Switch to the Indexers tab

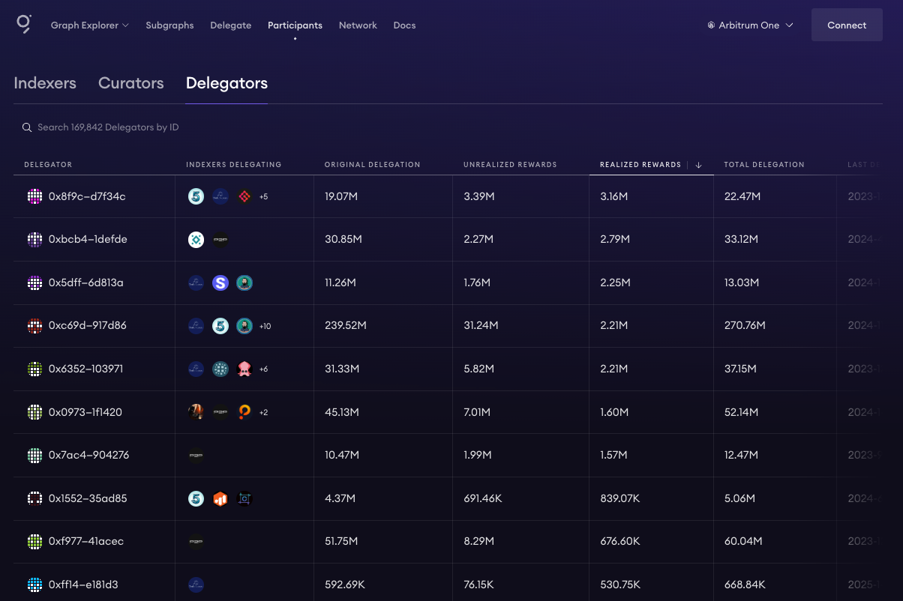coord(45,83)
